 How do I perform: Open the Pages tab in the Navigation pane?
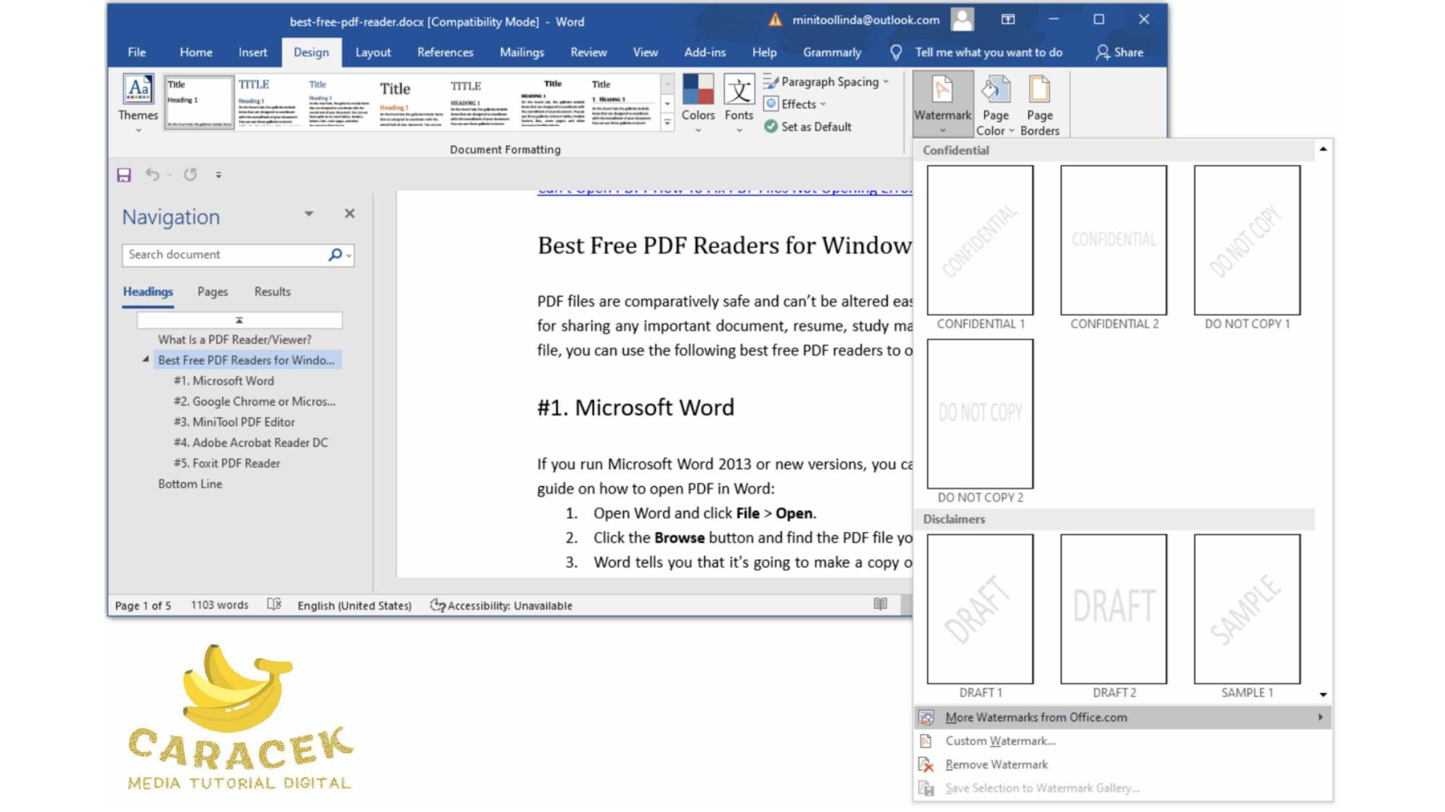click(x=212, y=292)
